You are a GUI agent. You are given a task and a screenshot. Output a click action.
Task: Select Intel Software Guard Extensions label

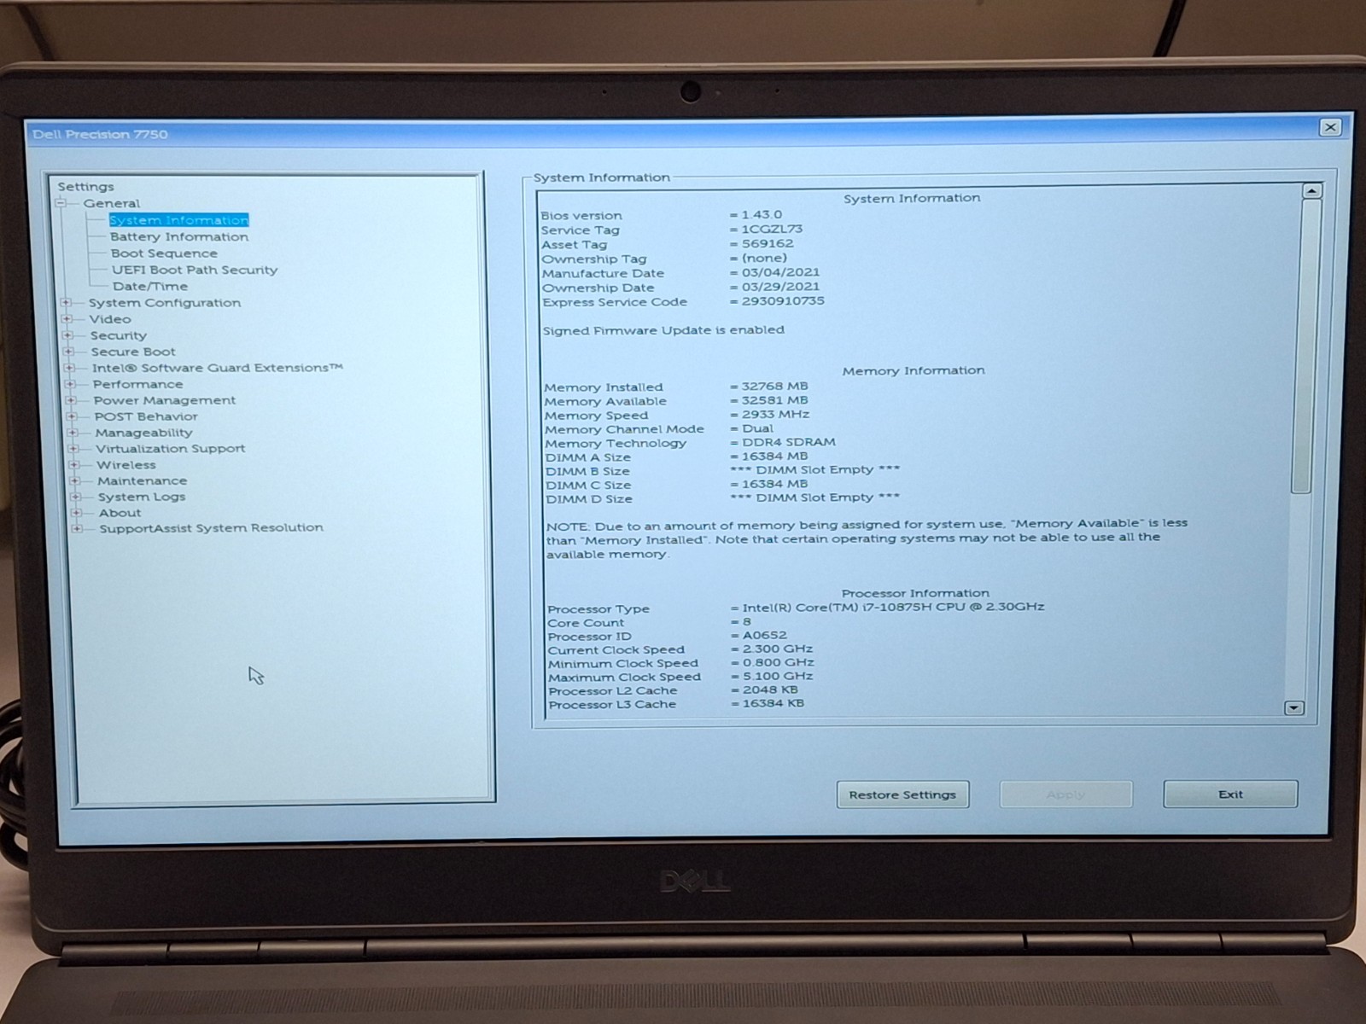(x=218, y=368)
